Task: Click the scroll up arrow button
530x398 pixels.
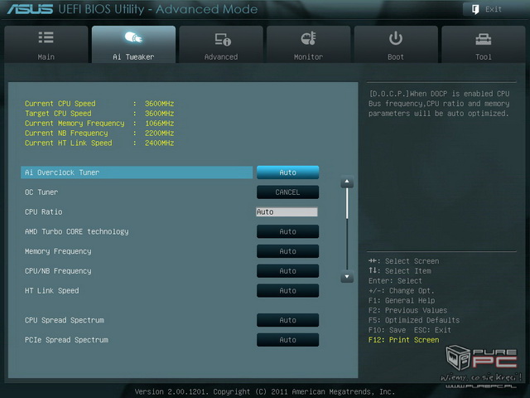Action: (x=347, y=182)
